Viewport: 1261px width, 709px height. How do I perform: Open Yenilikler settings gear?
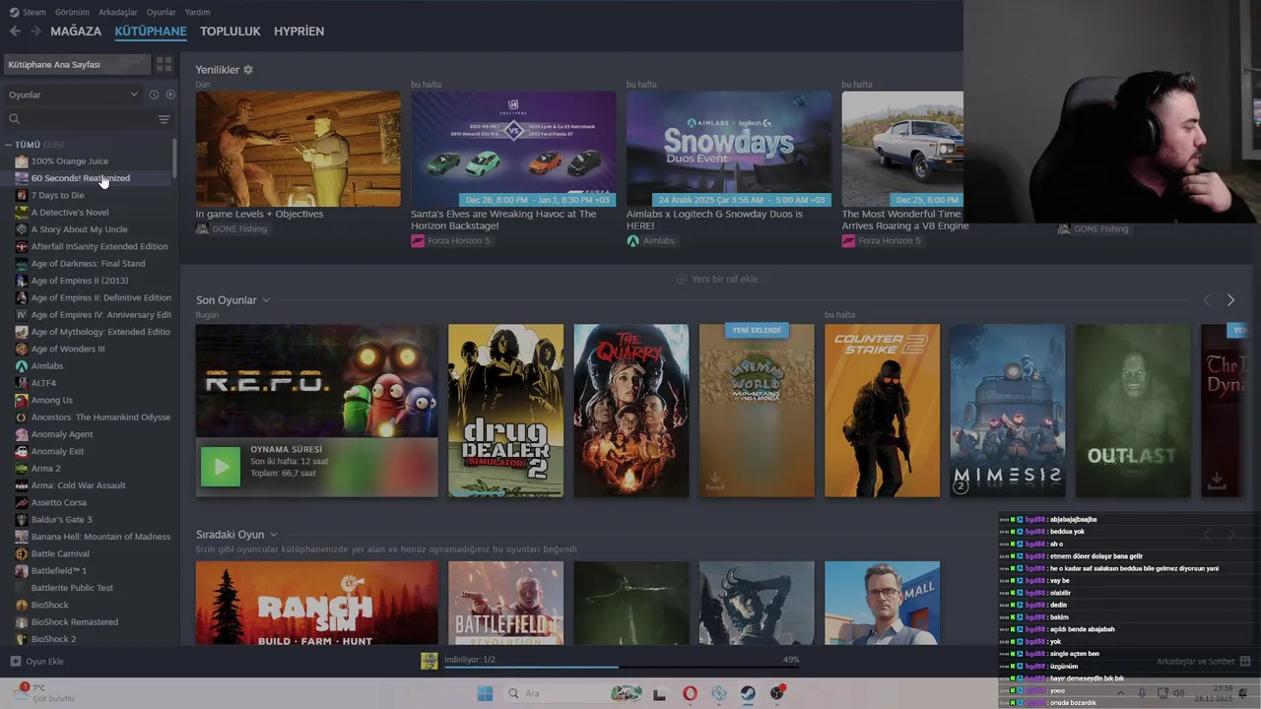pyautogui.click(x=248, y=70)
